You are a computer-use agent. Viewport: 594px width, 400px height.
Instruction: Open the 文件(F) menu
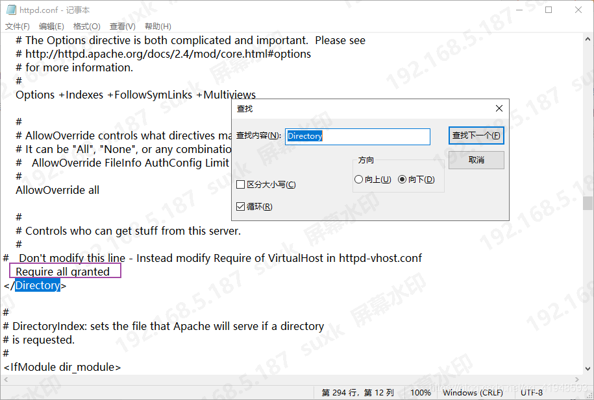18,27
